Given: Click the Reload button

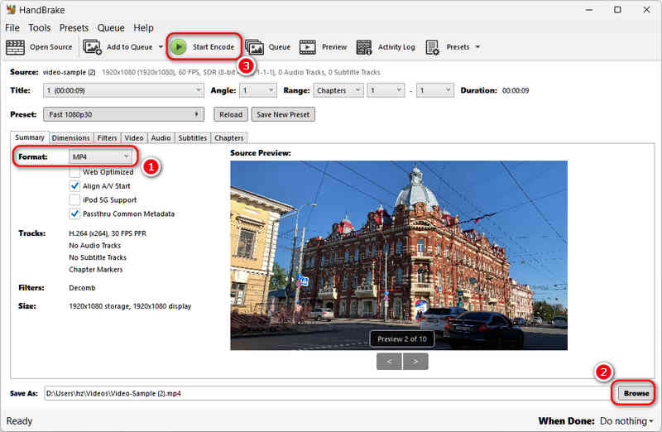Looking at the screenshot, I should pyautogui.click(x=231, y=114).
